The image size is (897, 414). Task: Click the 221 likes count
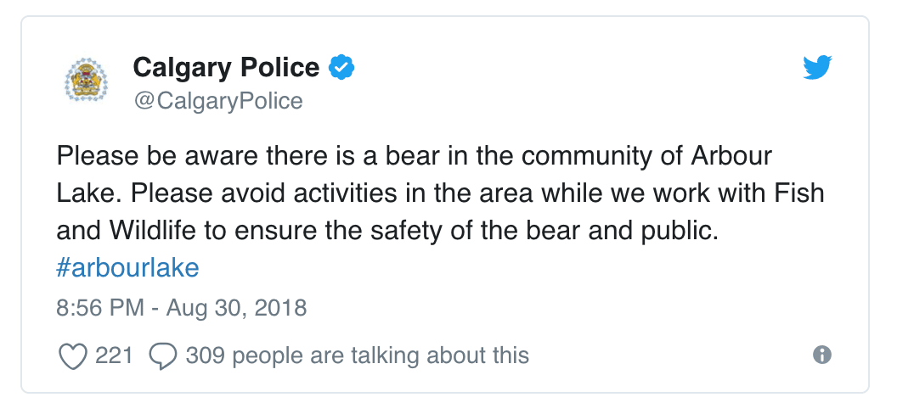[114, 355]
